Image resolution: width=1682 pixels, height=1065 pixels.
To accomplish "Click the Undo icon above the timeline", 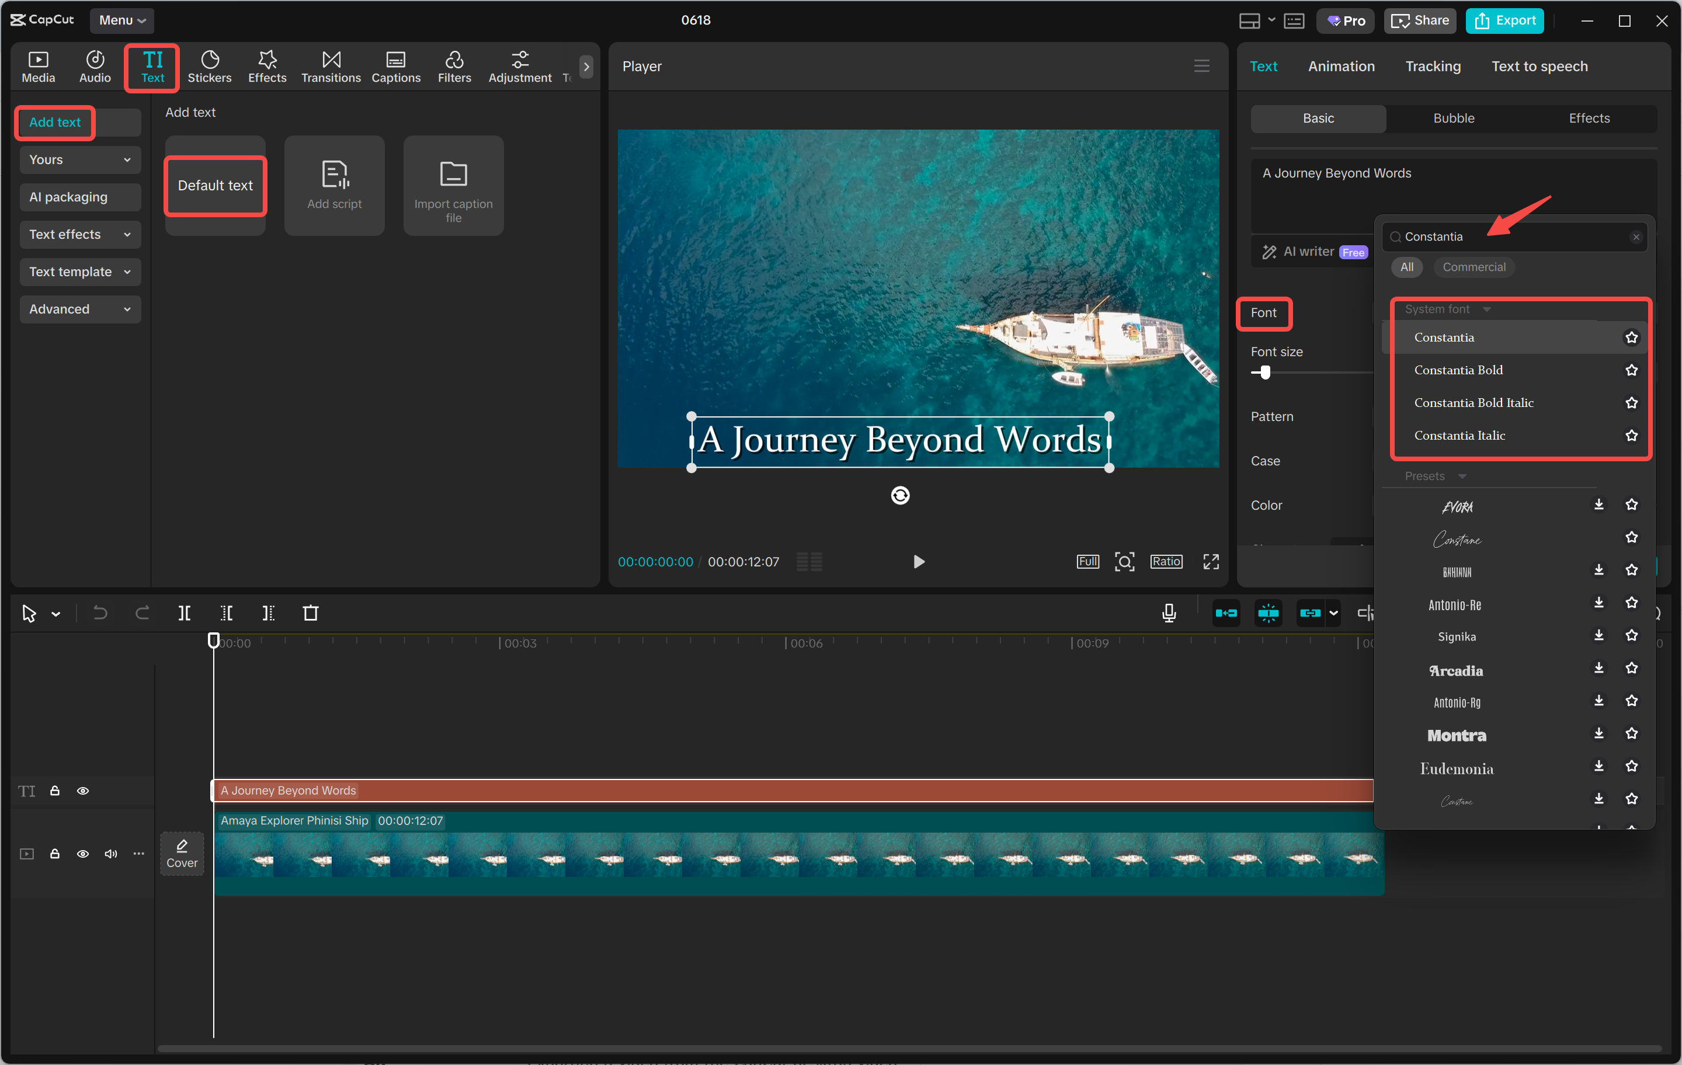I will tap(100, 612).
